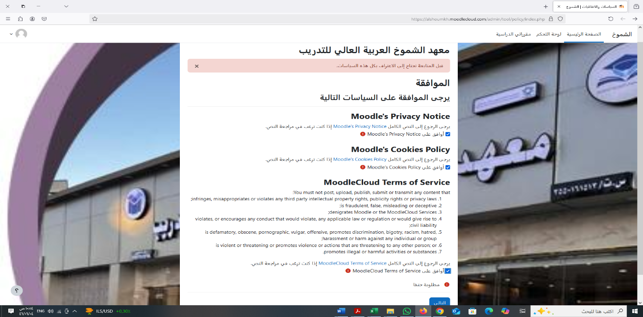
Task: Expand the user menu dropdown arrow
Action: (11, 34)
